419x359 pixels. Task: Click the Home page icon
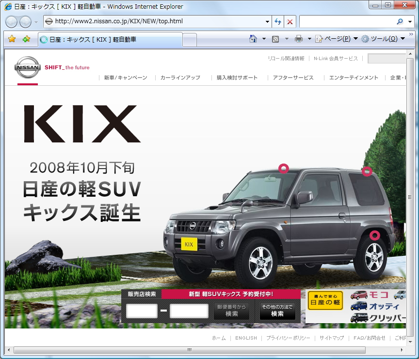[x=253, y=39]
